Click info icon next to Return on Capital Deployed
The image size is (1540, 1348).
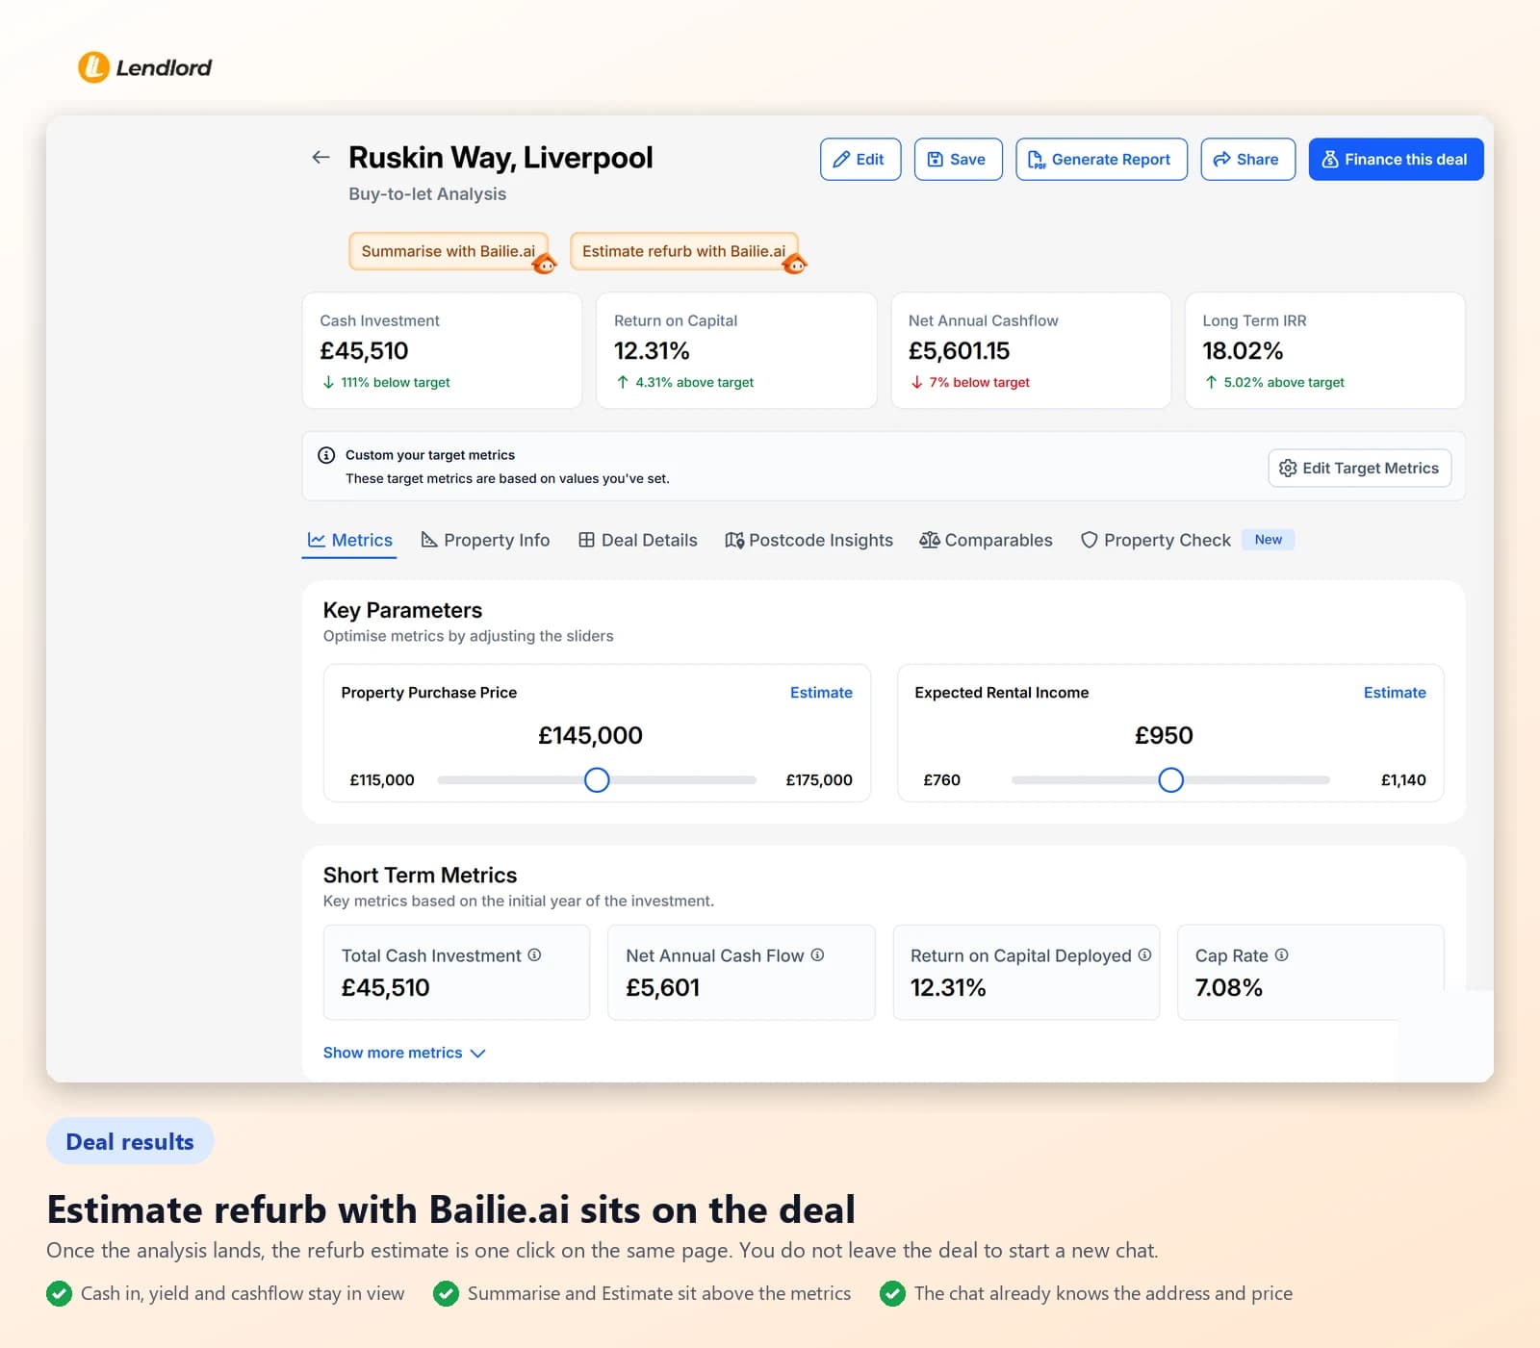(x=1144, y=955)
